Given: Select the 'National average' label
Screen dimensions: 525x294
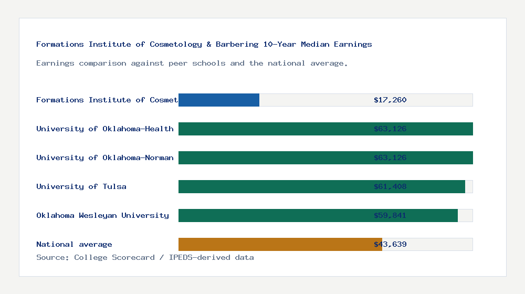Looking at the screenshot, I should (x=74, y=245).
